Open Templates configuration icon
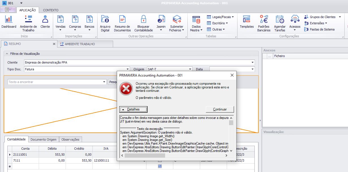348x172 pixels. (247, 22)
